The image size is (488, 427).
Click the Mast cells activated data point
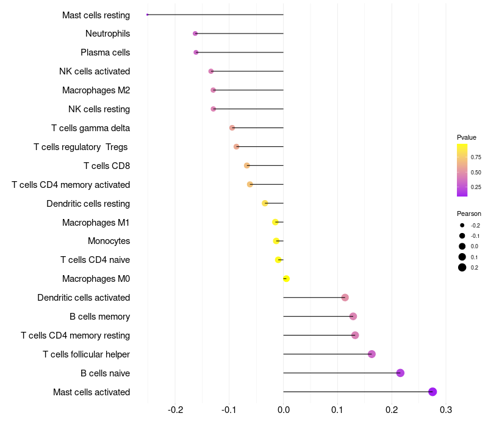coord(432,392)
